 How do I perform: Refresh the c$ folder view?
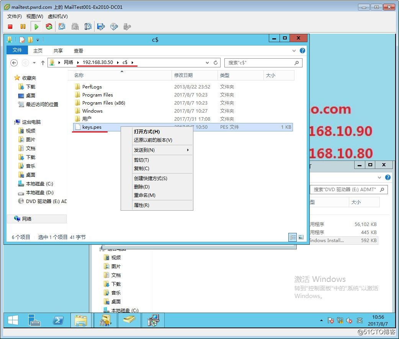tap(216, 62)
